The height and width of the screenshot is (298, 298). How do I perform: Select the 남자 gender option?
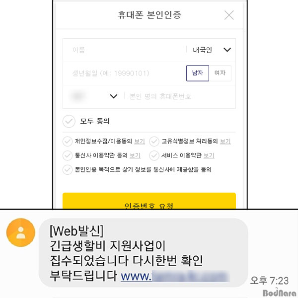pos(198,73)
